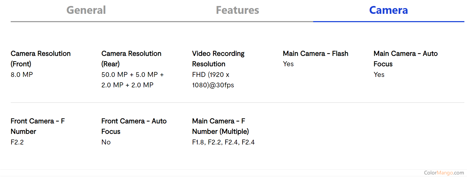Click the F2.2 front camera value

coord(17,142)
